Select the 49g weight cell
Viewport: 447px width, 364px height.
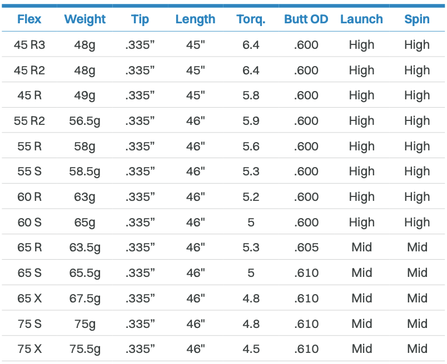85,95
